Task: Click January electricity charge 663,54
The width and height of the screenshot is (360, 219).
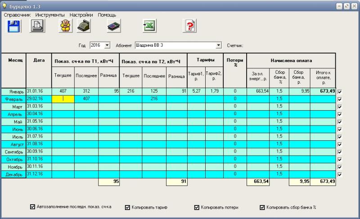Action: 258,91
